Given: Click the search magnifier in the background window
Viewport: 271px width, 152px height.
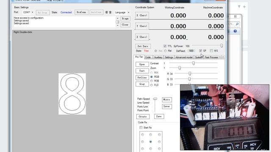Looking at the screenshot, I should 237,24.
